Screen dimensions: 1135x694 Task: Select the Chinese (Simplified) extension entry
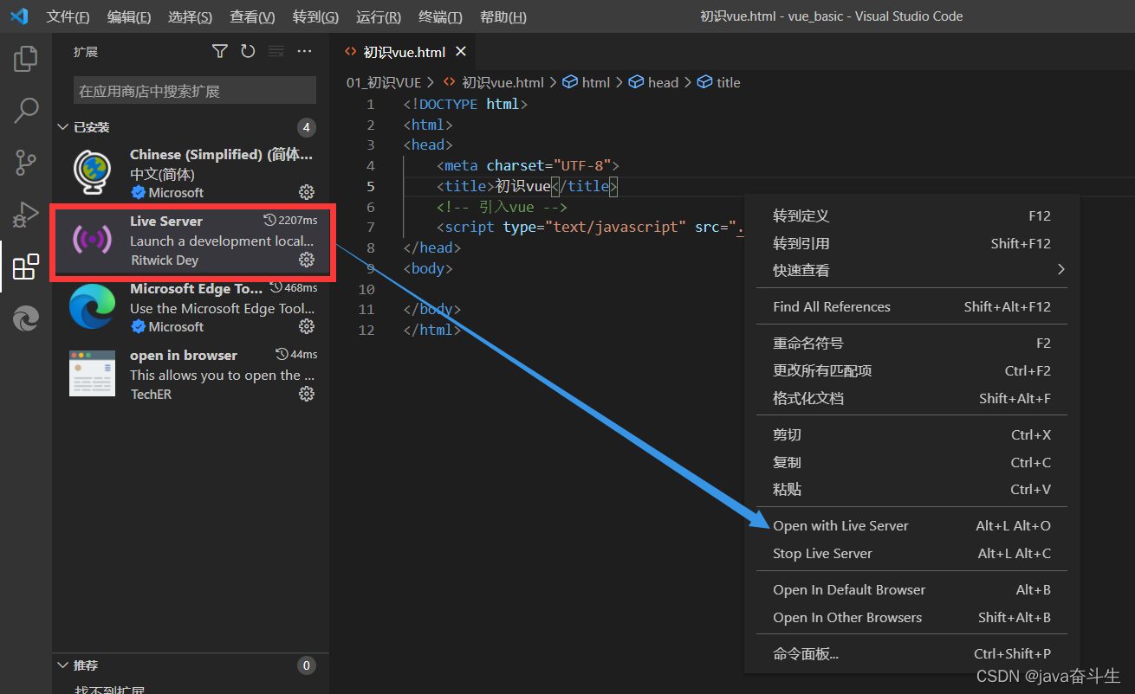click(191, 173)
